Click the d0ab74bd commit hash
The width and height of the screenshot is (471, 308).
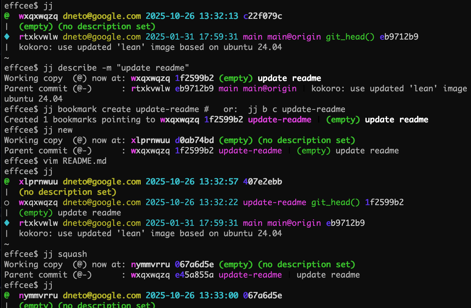tap(194, 140)
